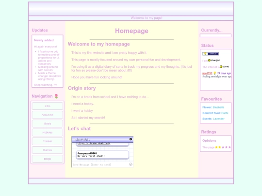Focus the Send Message chat field
Screen dimensions: 262x196
click(100, 165)
